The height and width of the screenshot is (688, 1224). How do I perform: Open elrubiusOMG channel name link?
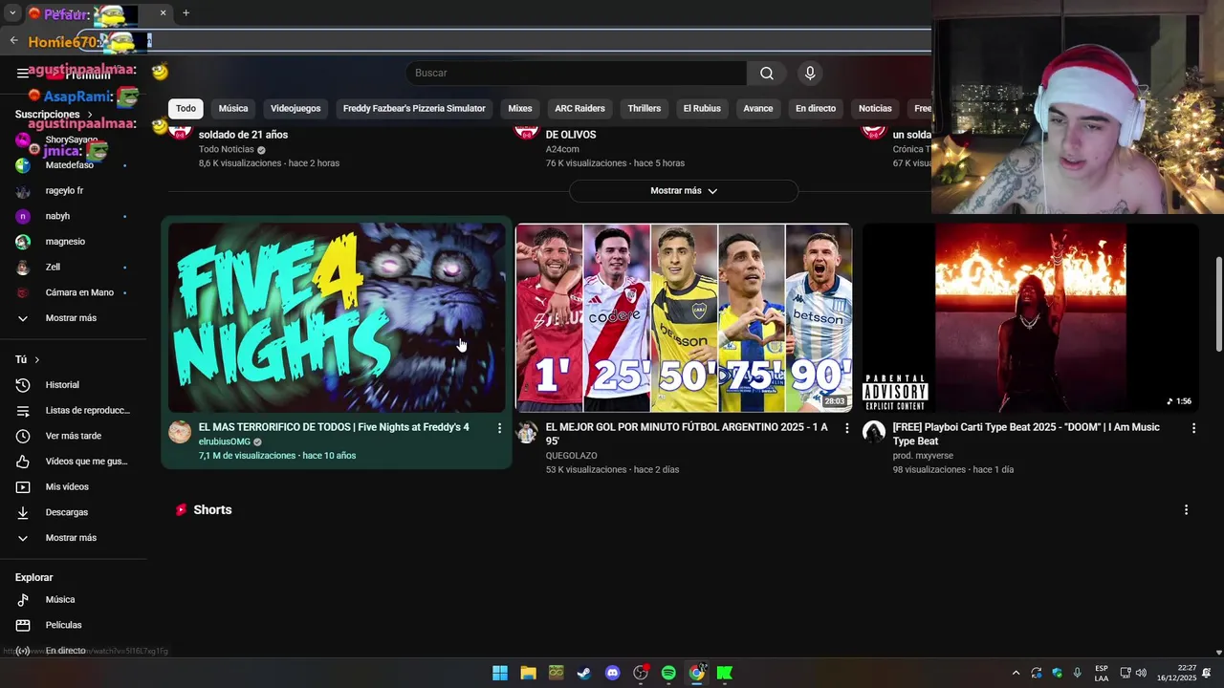[x=225, y=441]
